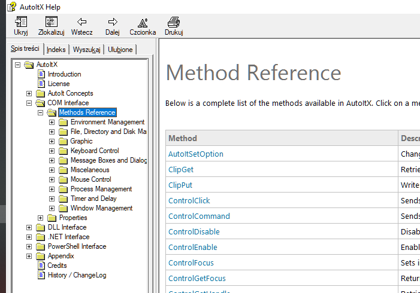Viewport: 420px width, 293px height.
Task: Select the Methods Reference tree item
Action: point(87,112)
